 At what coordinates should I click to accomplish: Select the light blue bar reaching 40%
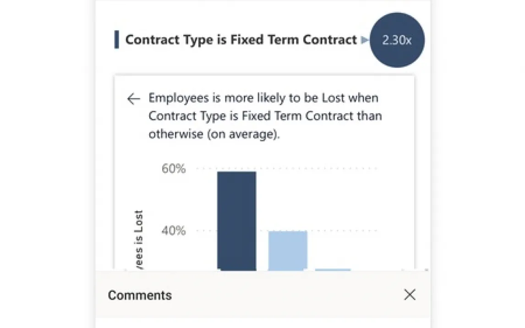coord(288,250)
